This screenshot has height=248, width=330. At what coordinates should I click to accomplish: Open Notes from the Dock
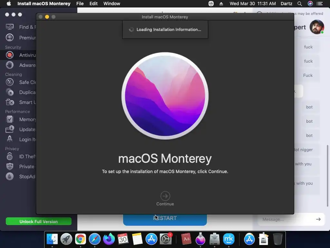pyautogui.click(x=137, y=239)
